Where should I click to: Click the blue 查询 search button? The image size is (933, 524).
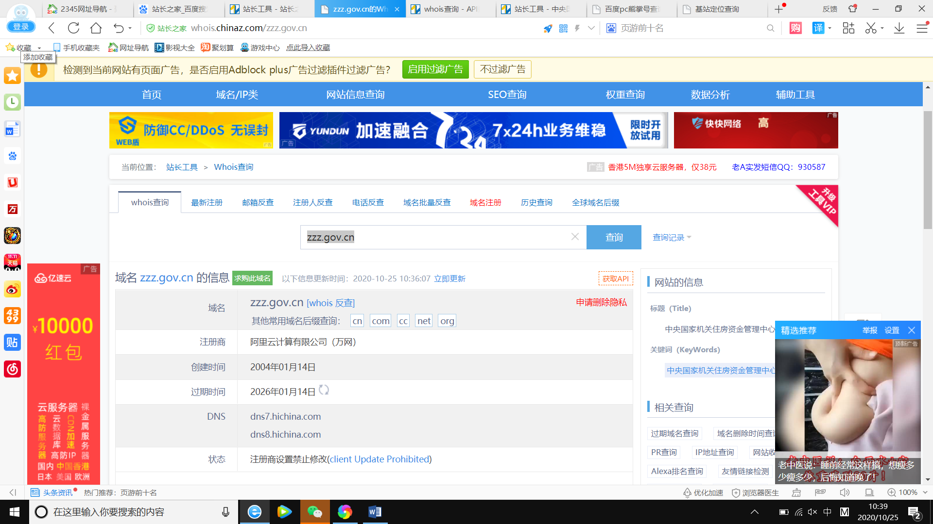[x=614, y=237]
